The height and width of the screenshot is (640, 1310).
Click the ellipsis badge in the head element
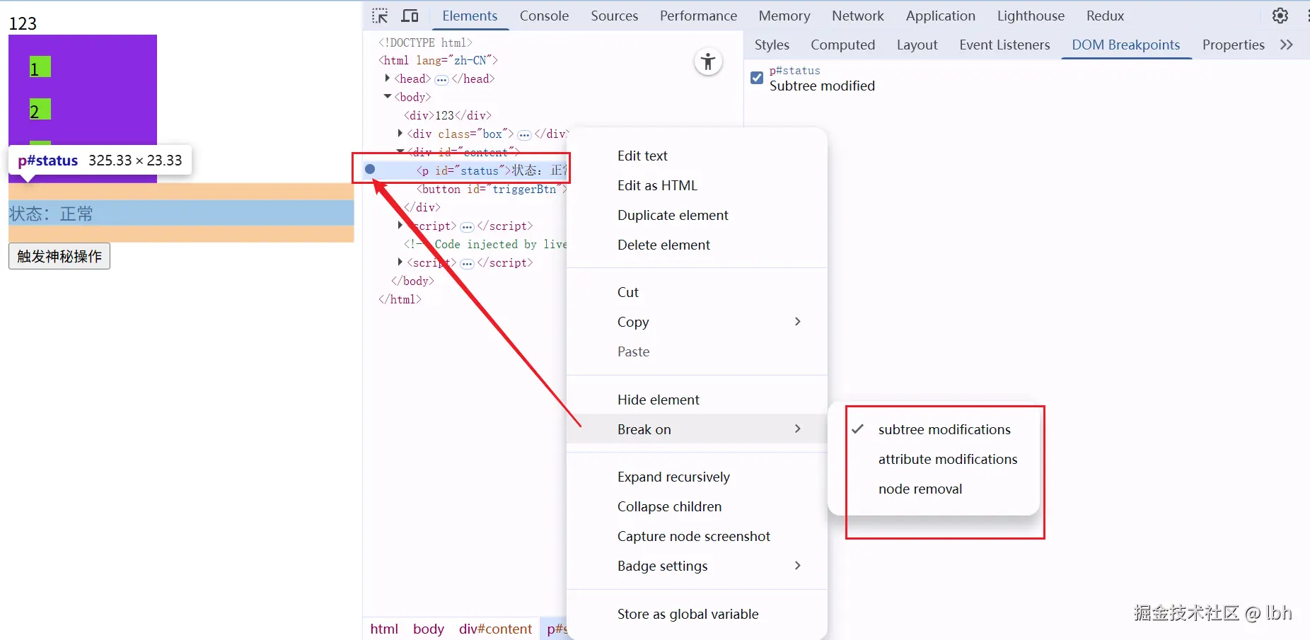coord(441,79)
